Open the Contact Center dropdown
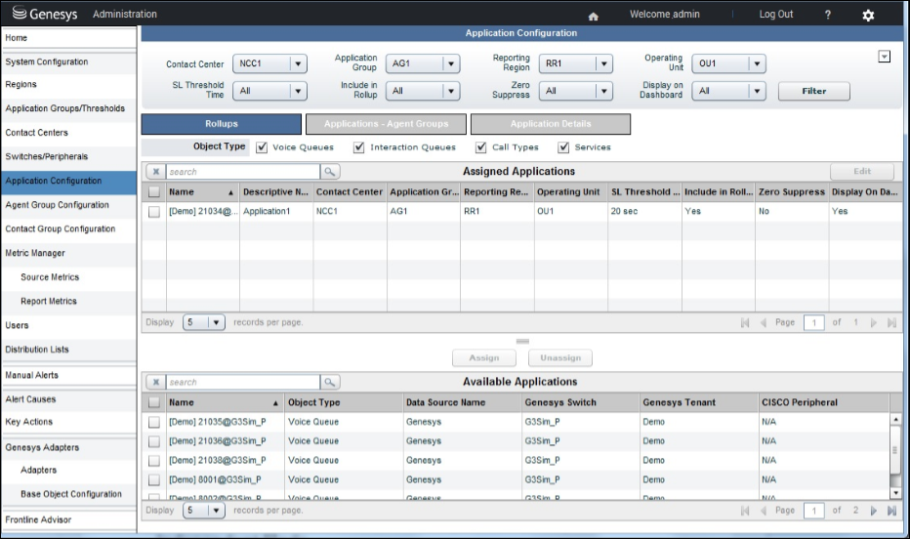Viewport: 910px width, 539px height. click(x=269, y=63)
